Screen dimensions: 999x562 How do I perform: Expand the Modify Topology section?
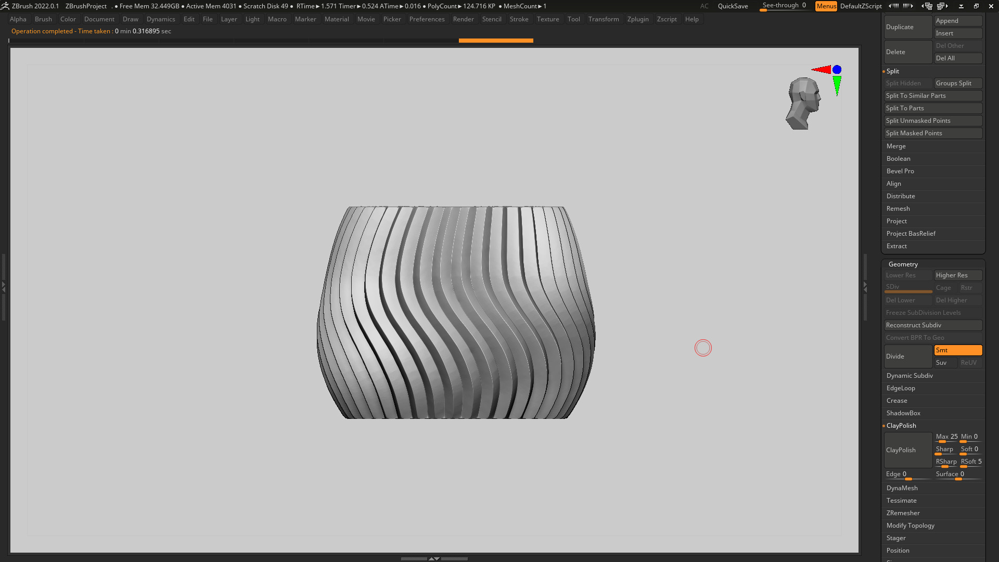910,526
